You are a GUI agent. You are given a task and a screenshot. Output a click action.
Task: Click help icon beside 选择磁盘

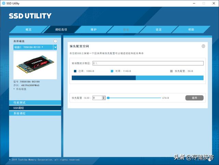pyautogui.click(x=55, y=41)
